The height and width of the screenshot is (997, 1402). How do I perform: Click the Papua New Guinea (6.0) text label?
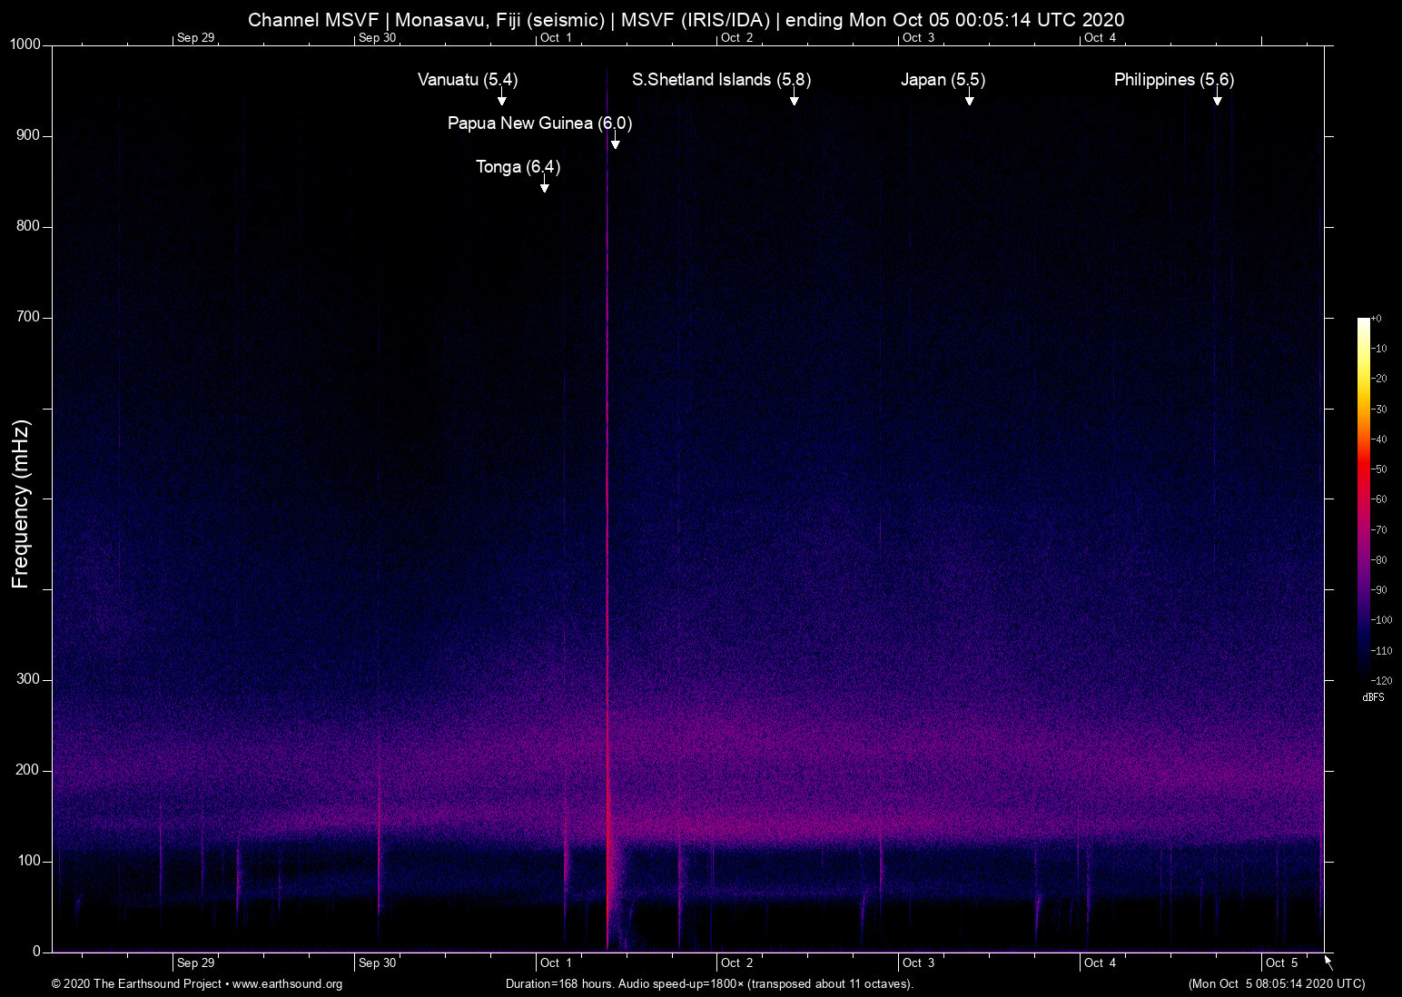click(x=539, y=123)
